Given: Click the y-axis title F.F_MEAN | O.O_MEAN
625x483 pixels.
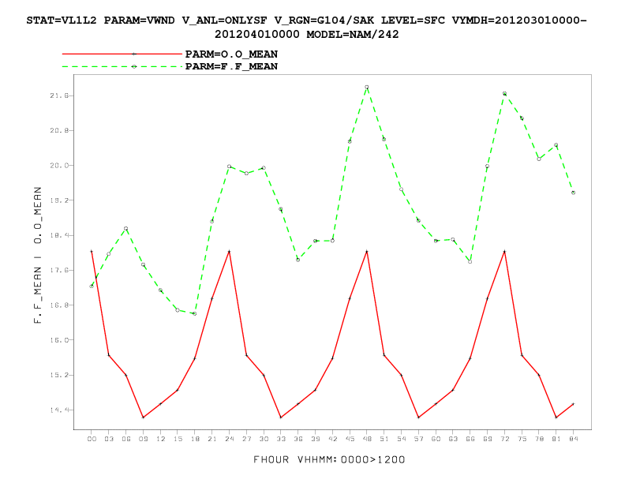Looking at the screenshot, I should click(38, 255).
